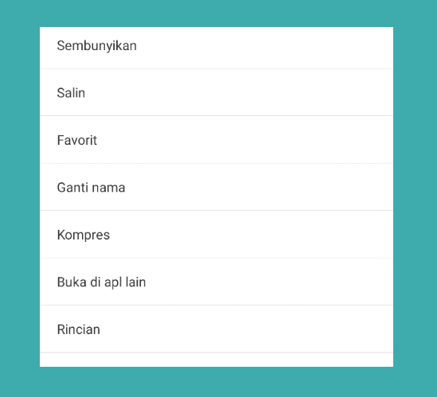Choose the Salin menu option
Viewport: 437px width, 397px height.
click(217, 92)
